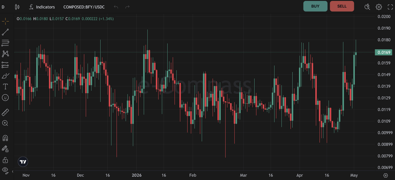Screen dimensions: 395x180
Task: Open the D time interval selector
Action: [3, 7]
